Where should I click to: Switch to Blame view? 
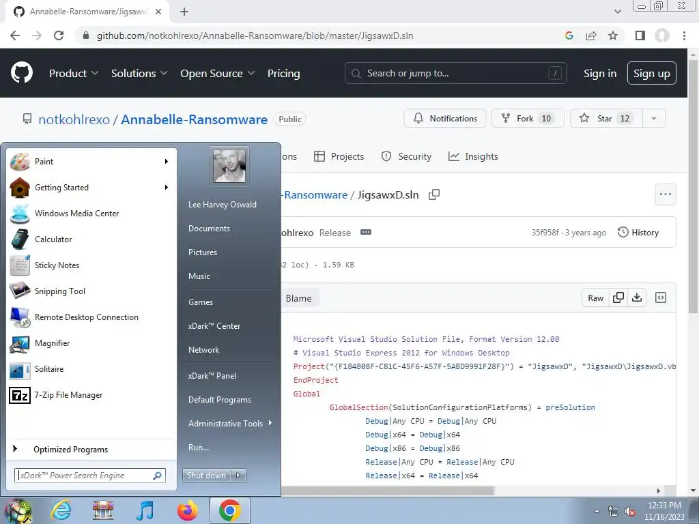pyautogui.click(x=299, y=299)
